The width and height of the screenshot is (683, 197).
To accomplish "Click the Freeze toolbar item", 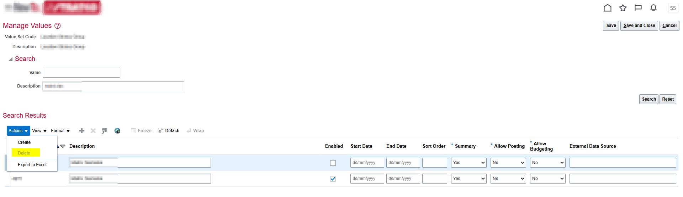I will coord(141,131).
